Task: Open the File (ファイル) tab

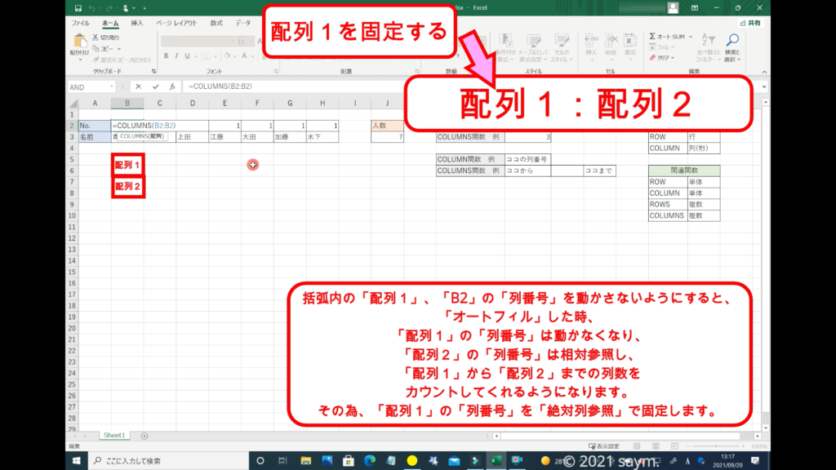Action: point(81,23)
